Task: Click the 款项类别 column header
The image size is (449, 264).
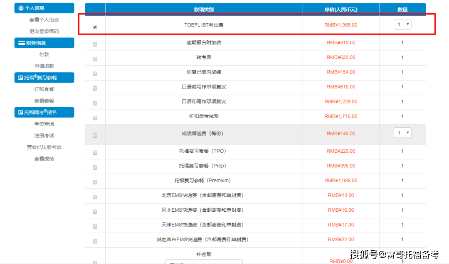Action: (x=204, y=10)
